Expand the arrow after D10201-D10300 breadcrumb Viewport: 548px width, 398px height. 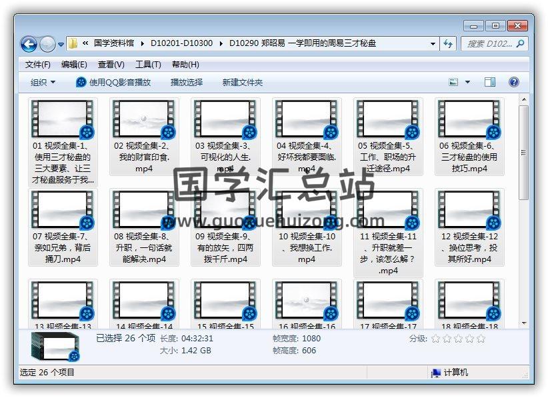tap(221, 43)
